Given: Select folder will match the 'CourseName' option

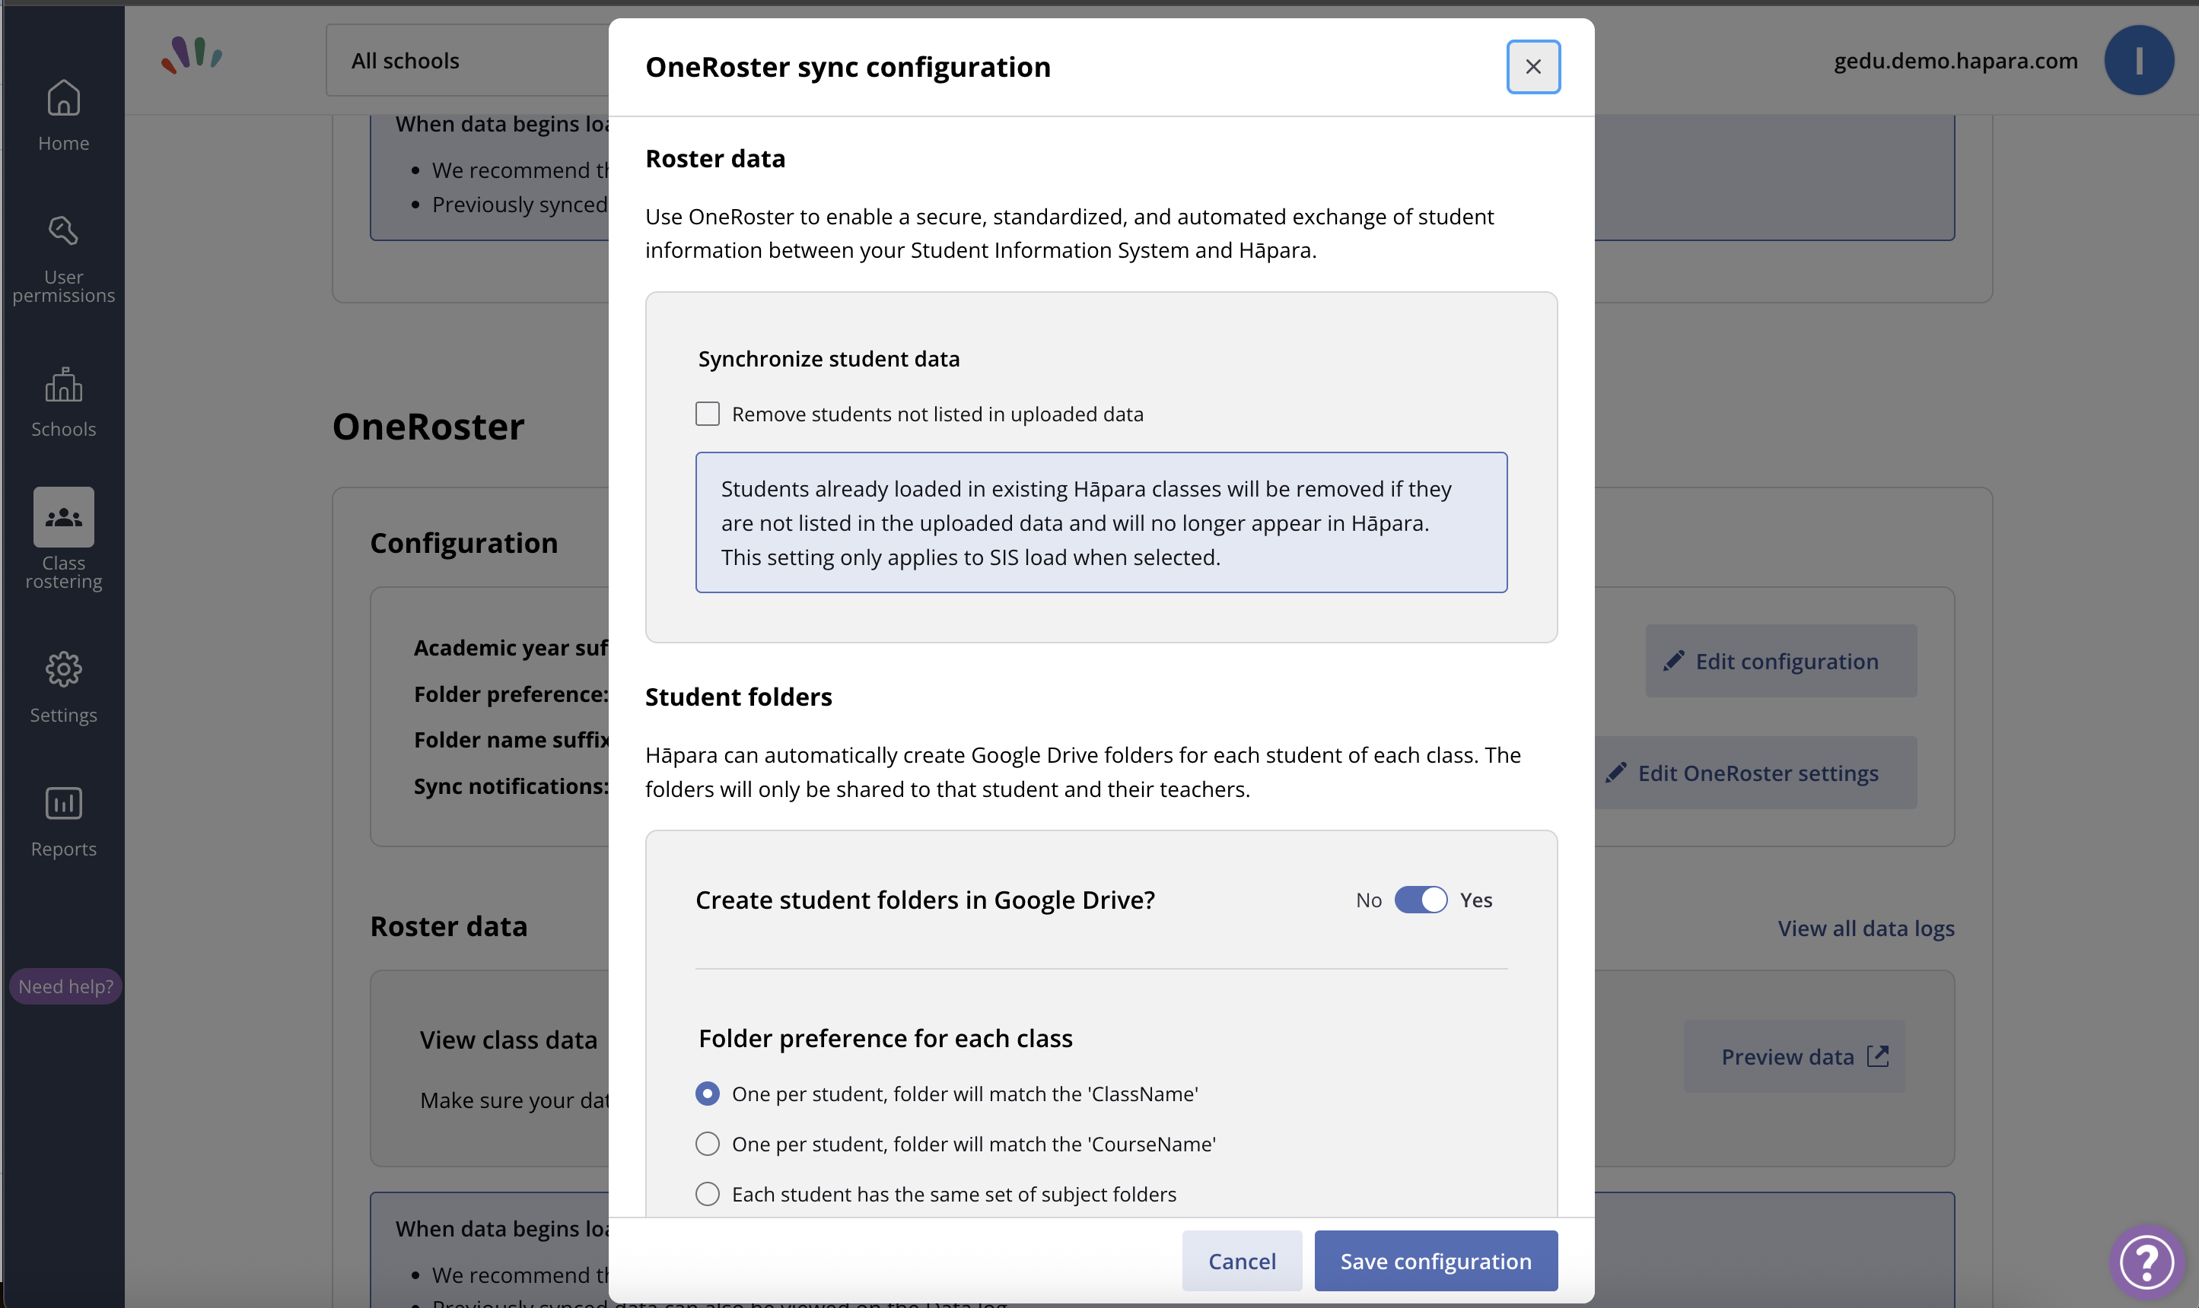Looking at the screenshot, I should coord(707,1144).
